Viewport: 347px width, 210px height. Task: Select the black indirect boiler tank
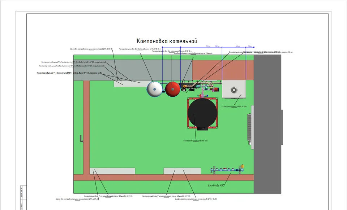202,113
